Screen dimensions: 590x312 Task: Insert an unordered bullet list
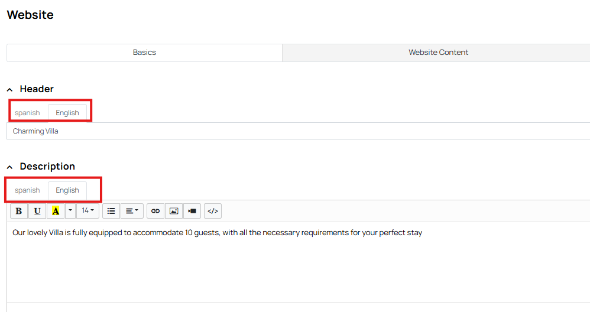point(111,211)
